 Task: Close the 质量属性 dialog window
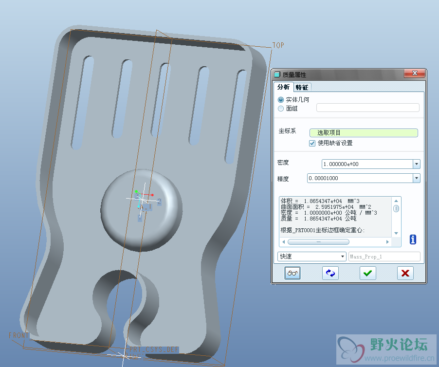click(415, 73)
